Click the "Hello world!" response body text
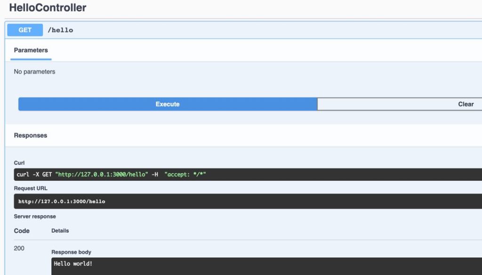The height and width of the screenshot is (275, 482). click(73, 264)
